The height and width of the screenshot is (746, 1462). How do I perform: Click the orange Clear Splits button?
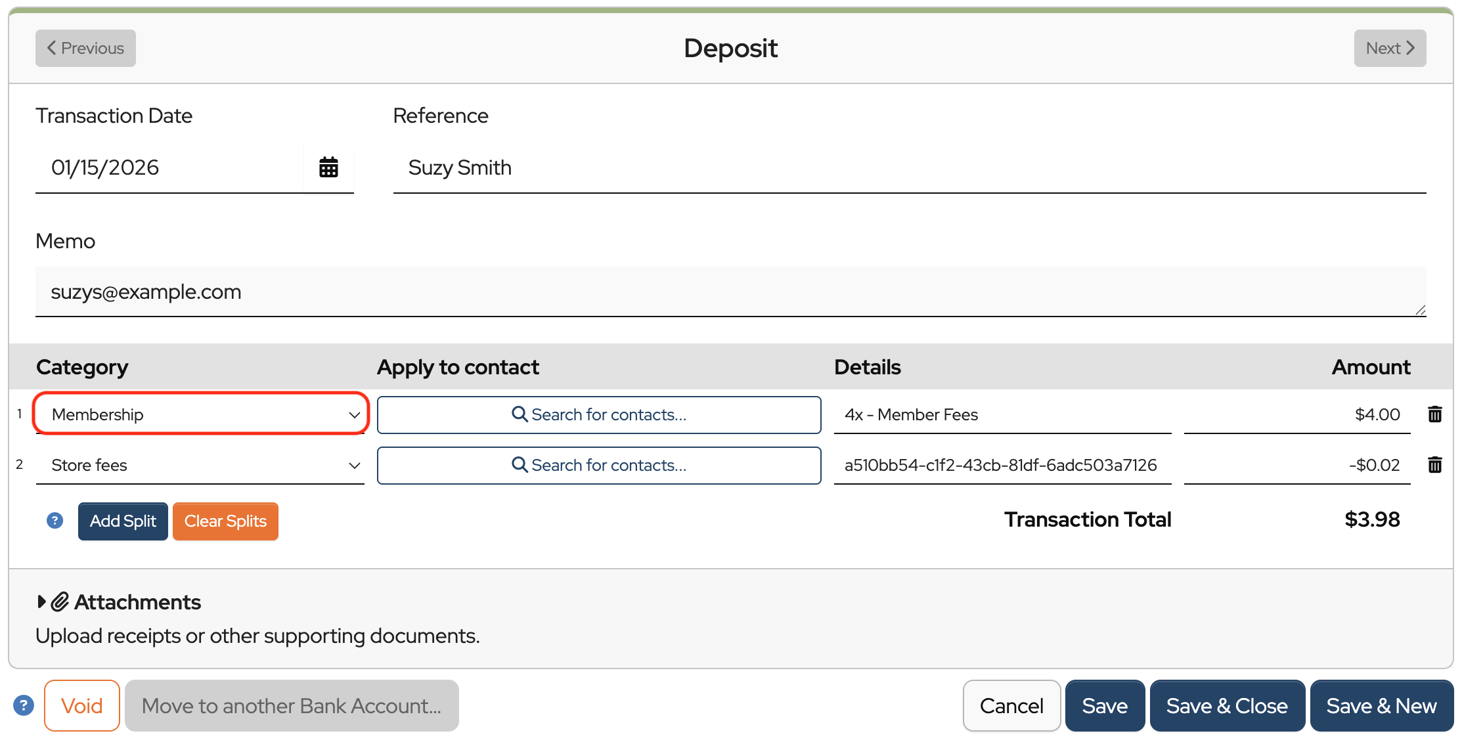tap(225, 521)
